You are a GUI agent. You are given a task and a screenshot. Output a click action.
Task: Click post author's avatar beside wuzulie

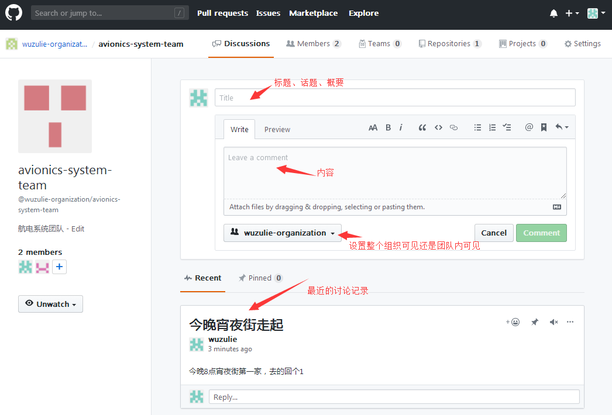tap(197, 345)
